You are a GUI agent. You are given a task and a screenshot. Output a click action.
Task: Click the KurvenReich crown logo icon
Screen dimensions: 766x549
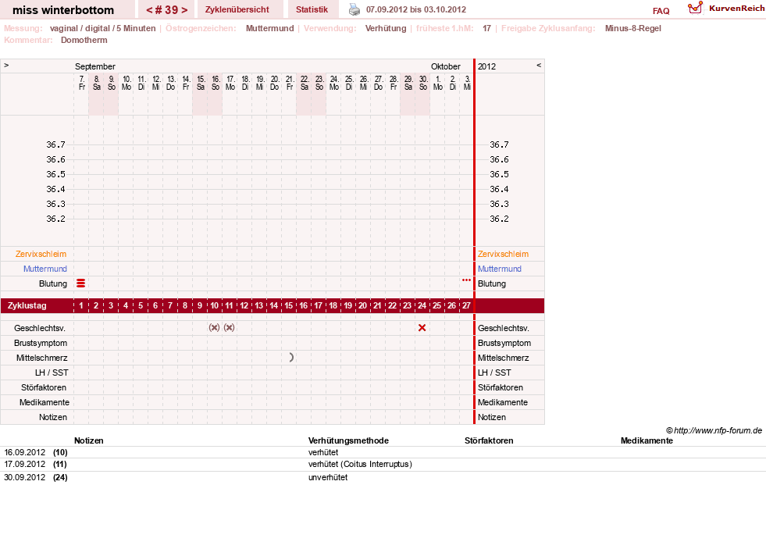pyautogui.click(x=695, y=8)
